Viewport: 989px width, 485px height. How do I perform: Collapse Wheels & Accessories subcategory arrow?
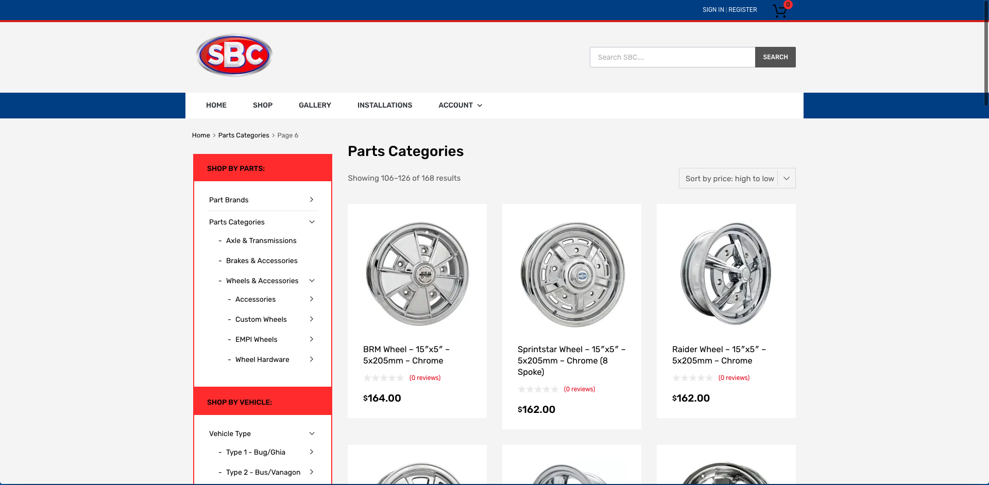click(x=312, y=281)
